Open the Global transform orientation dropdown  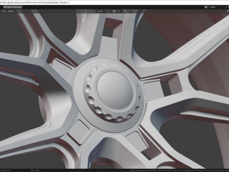coord(100,11)
